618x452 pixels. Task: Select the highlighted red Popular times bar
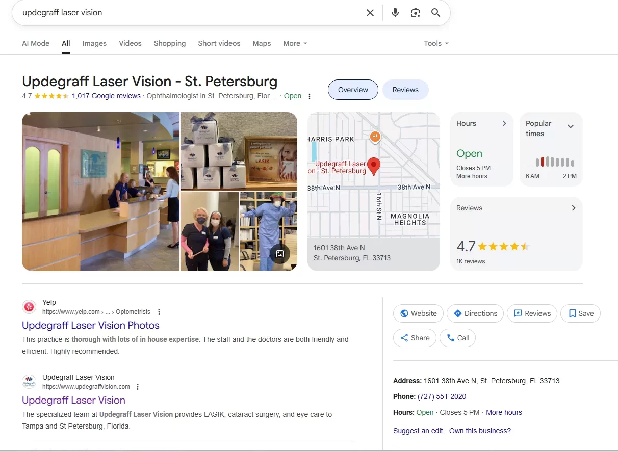[x=542, y=162]
